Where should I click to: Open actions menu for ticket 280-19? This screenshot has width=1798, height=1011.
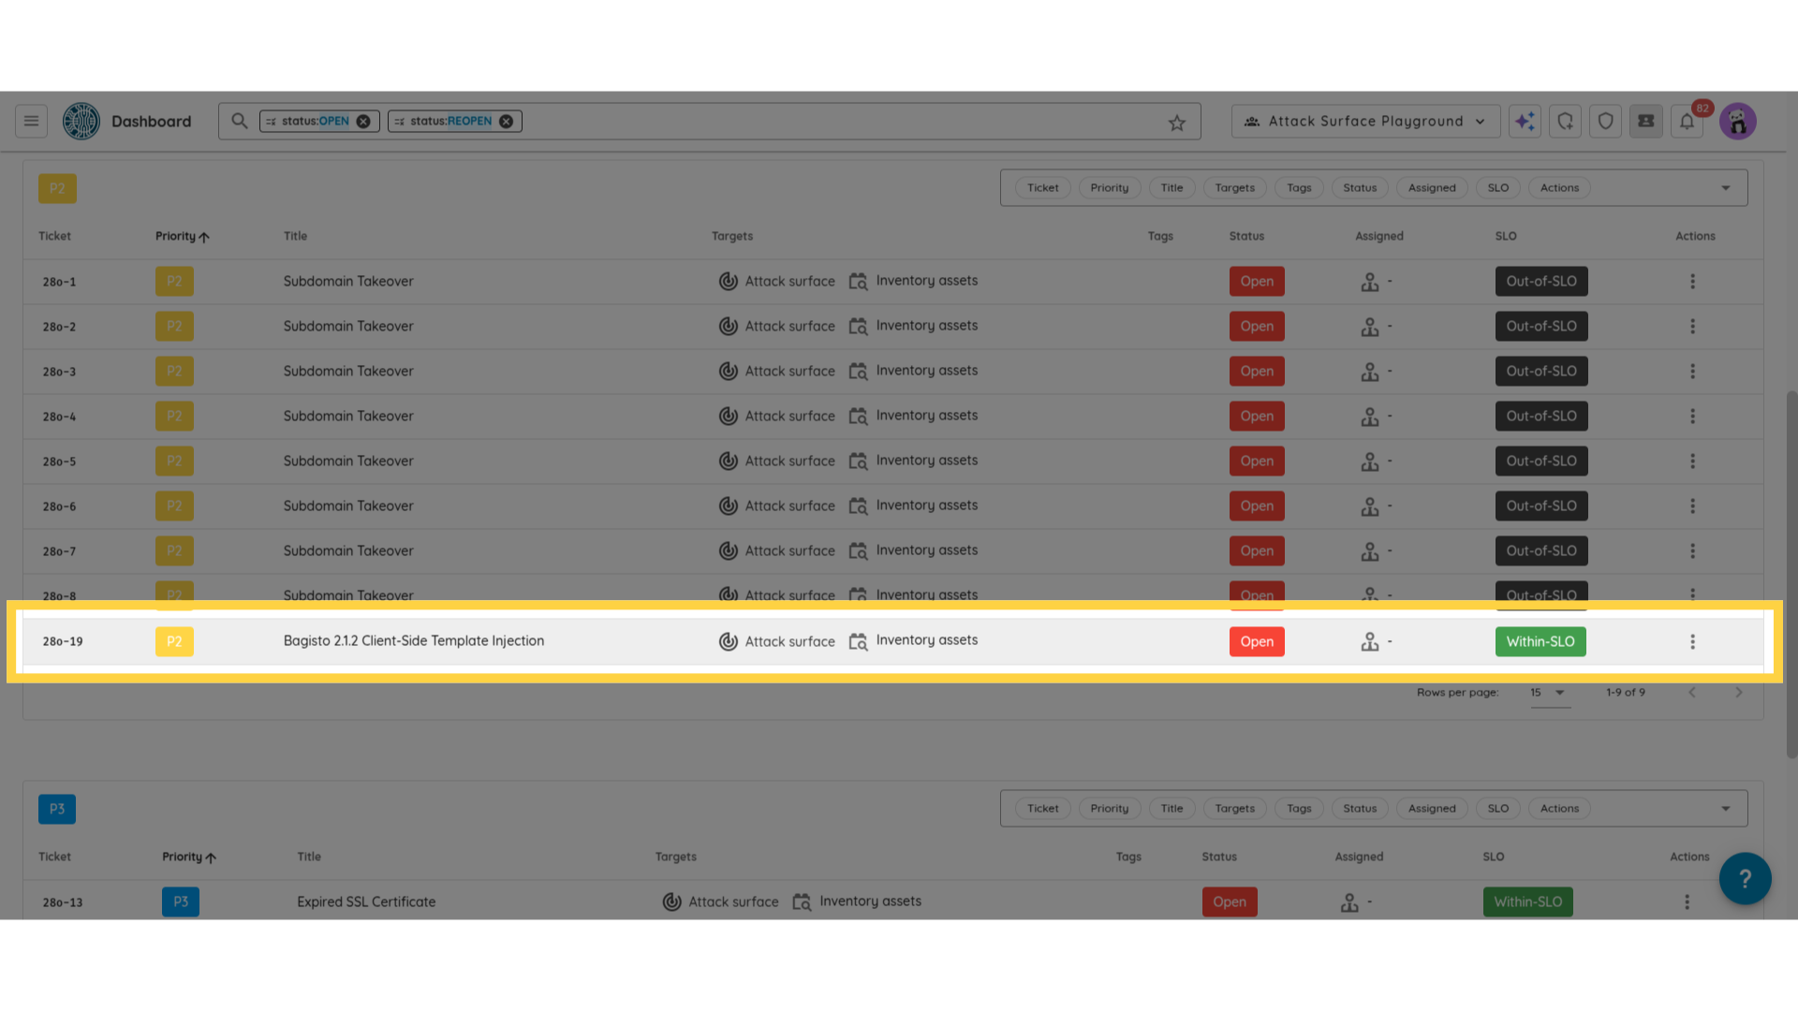1692,641
